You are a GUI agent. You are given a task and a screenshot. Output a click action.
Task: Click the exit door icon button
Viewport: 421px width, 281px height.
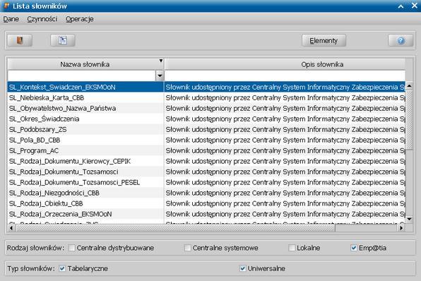[x=20, y=40]
